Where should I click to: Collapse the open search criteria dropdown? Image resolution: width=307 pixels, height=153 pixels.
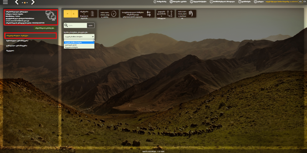tap(79, 36)
